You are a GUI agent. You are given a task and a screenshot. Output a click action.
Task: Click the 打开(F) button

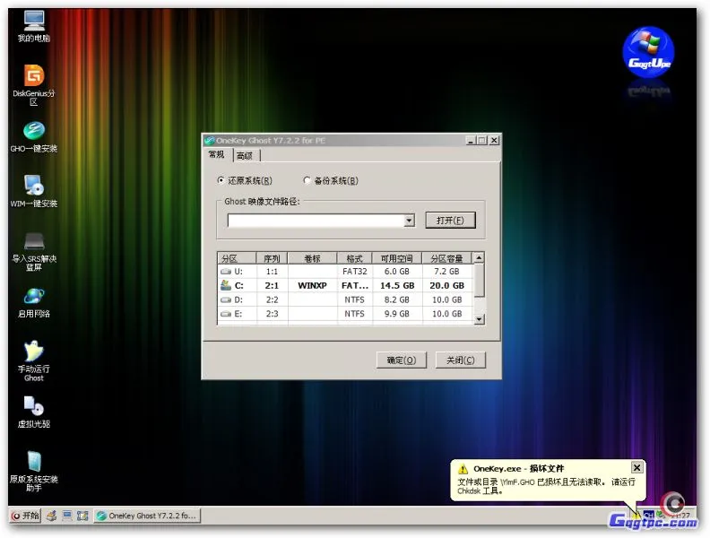click(x=450, y=221)
